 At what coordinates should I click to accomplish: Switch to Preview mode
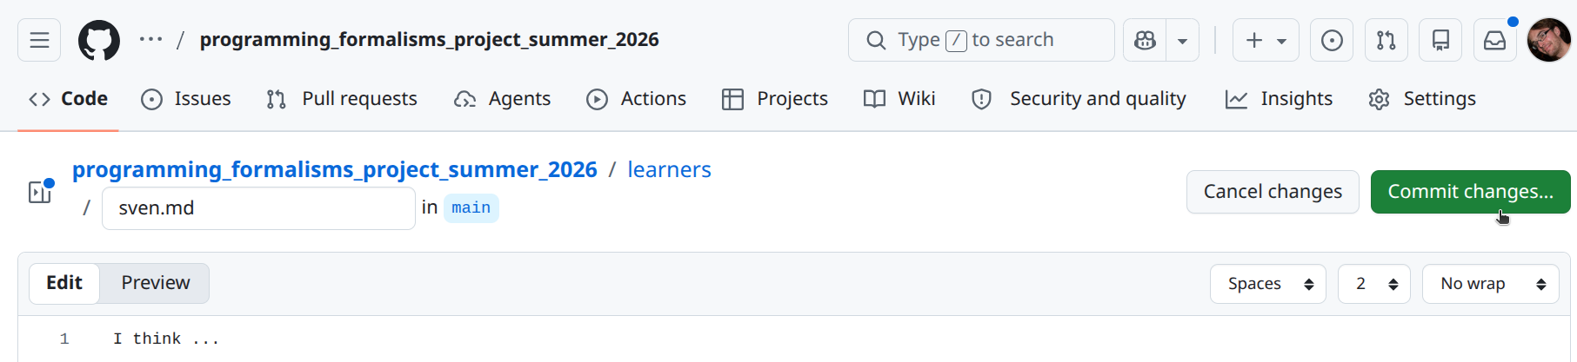click(155, 283)
